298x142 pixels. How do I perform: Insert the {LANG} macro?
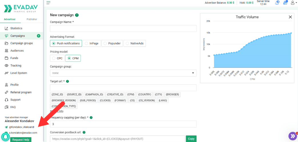coord(163,100)
